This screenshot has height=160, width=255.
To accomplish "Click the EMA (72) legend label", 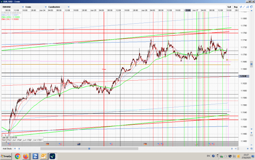I will click(x=10, y=15).
